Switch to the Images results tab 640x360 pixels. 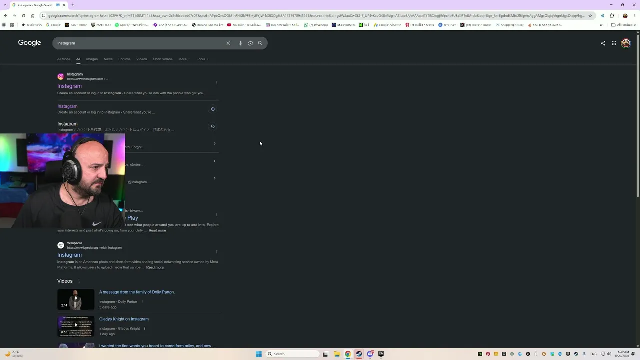[x=92, y=59]
